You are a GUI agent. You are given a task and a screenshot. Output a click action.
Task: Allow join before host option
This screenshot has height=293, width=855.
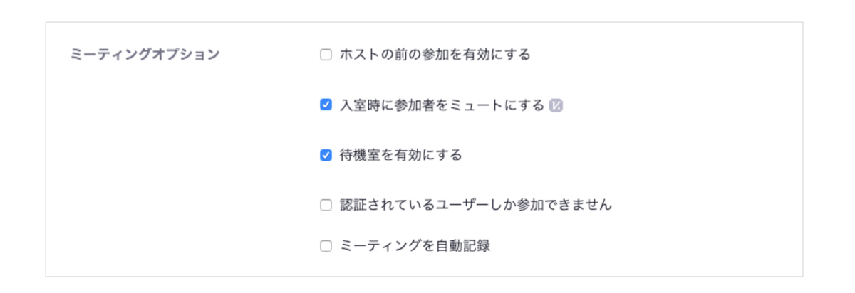coord(326,55)
